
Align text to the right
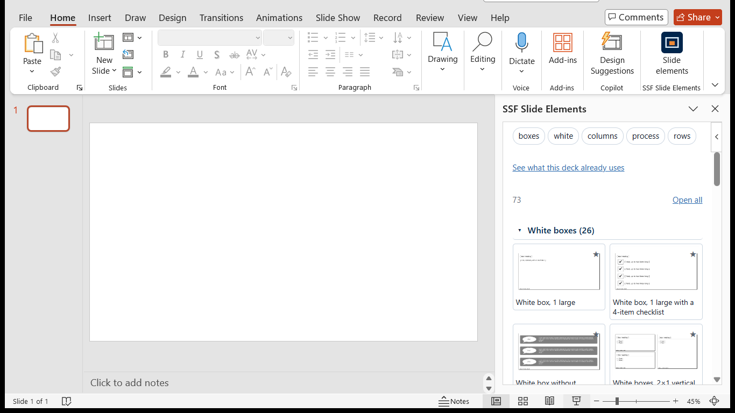[x=348, y=72]
